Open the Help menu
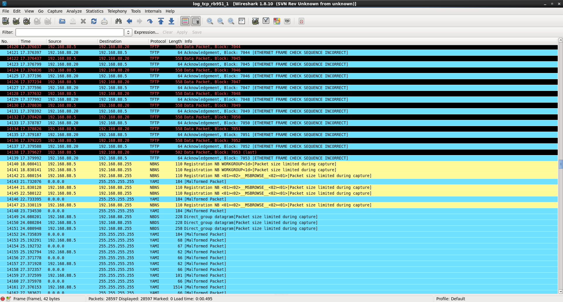This screenshot has height=302, width=563. click(170, 11)
